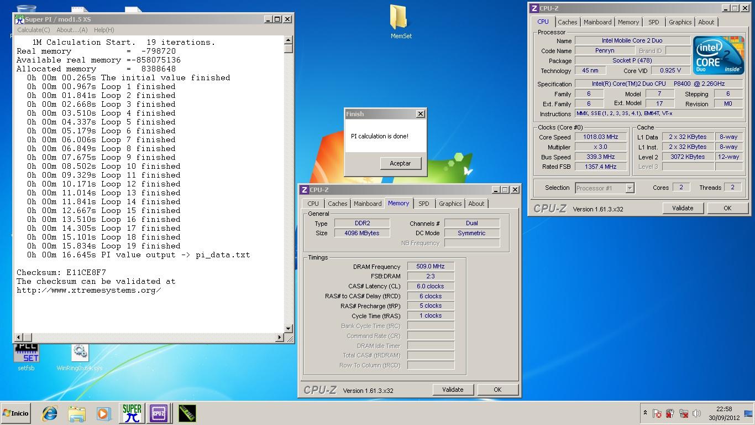Image resolution: width=755 pixels, height=425 pixels.
Task: Select Graphics tab in Memory window
Action: [x=450, y=204]
